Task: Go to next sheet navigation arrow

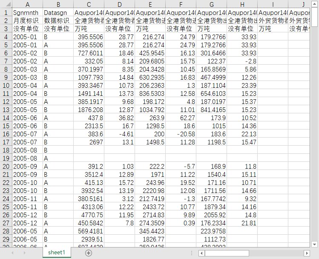Action: click(x=24, y=253)
